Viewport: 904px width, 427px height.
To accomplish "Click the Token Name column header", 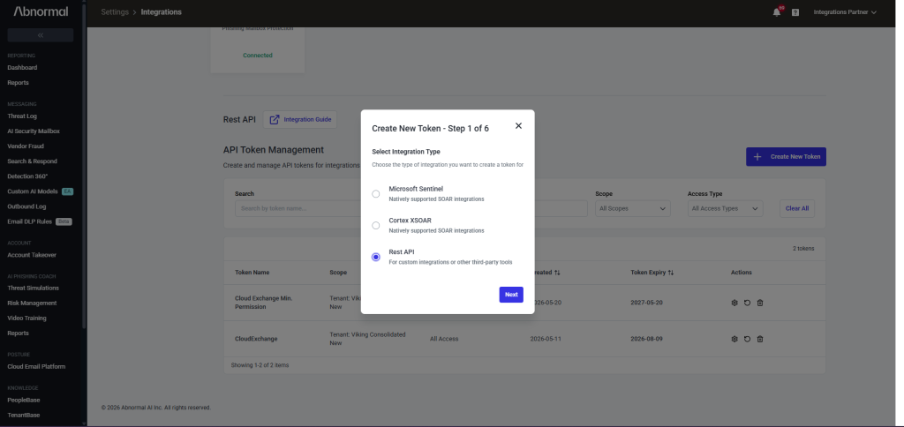I will [x=252, y=272].
